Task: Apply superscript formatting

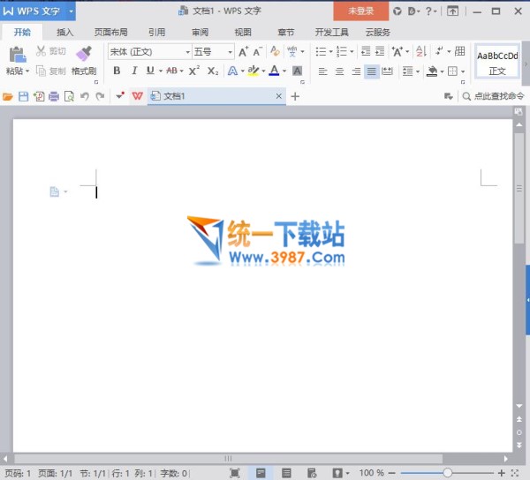Action: point(194,71)
